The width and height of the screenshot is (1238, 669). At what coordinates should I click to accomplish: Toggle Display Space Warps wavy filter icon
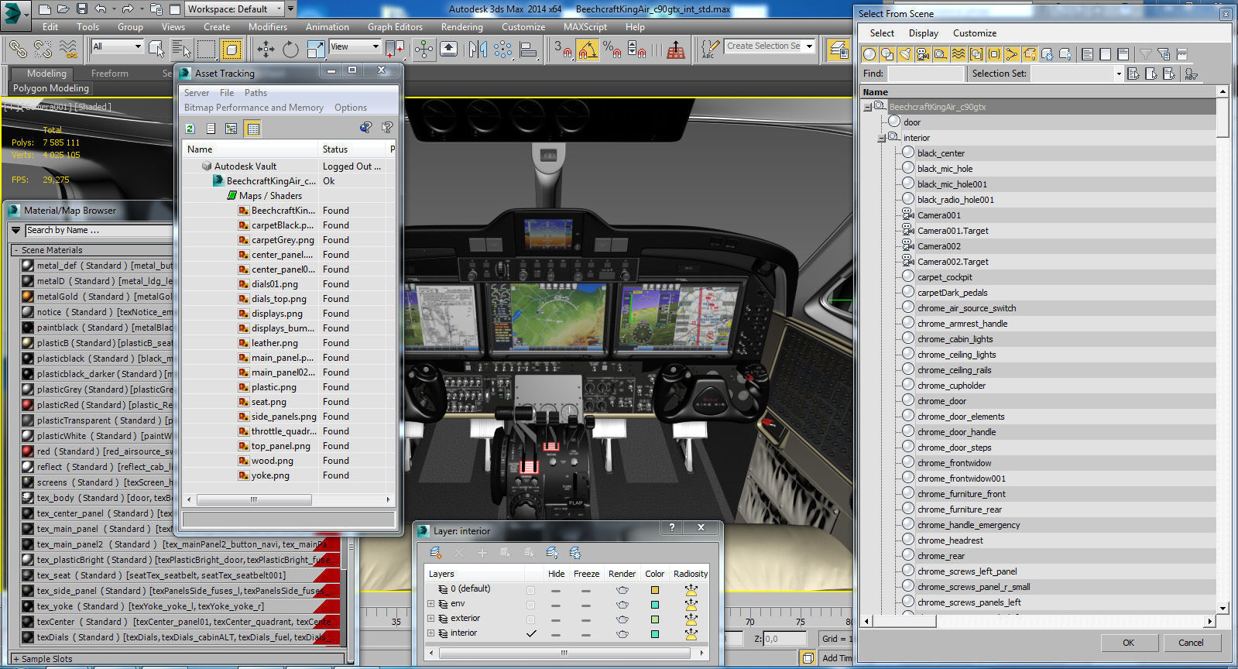click(x=958, y=54)
